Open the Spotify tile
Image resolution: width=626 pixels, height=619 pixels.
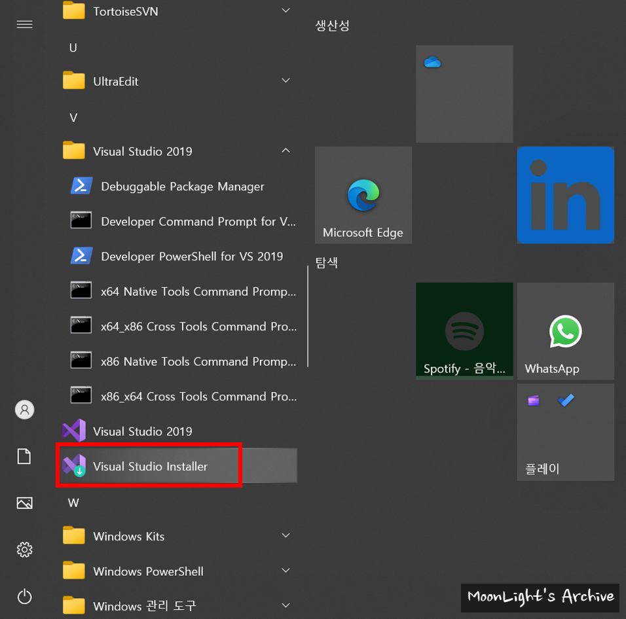464,331
